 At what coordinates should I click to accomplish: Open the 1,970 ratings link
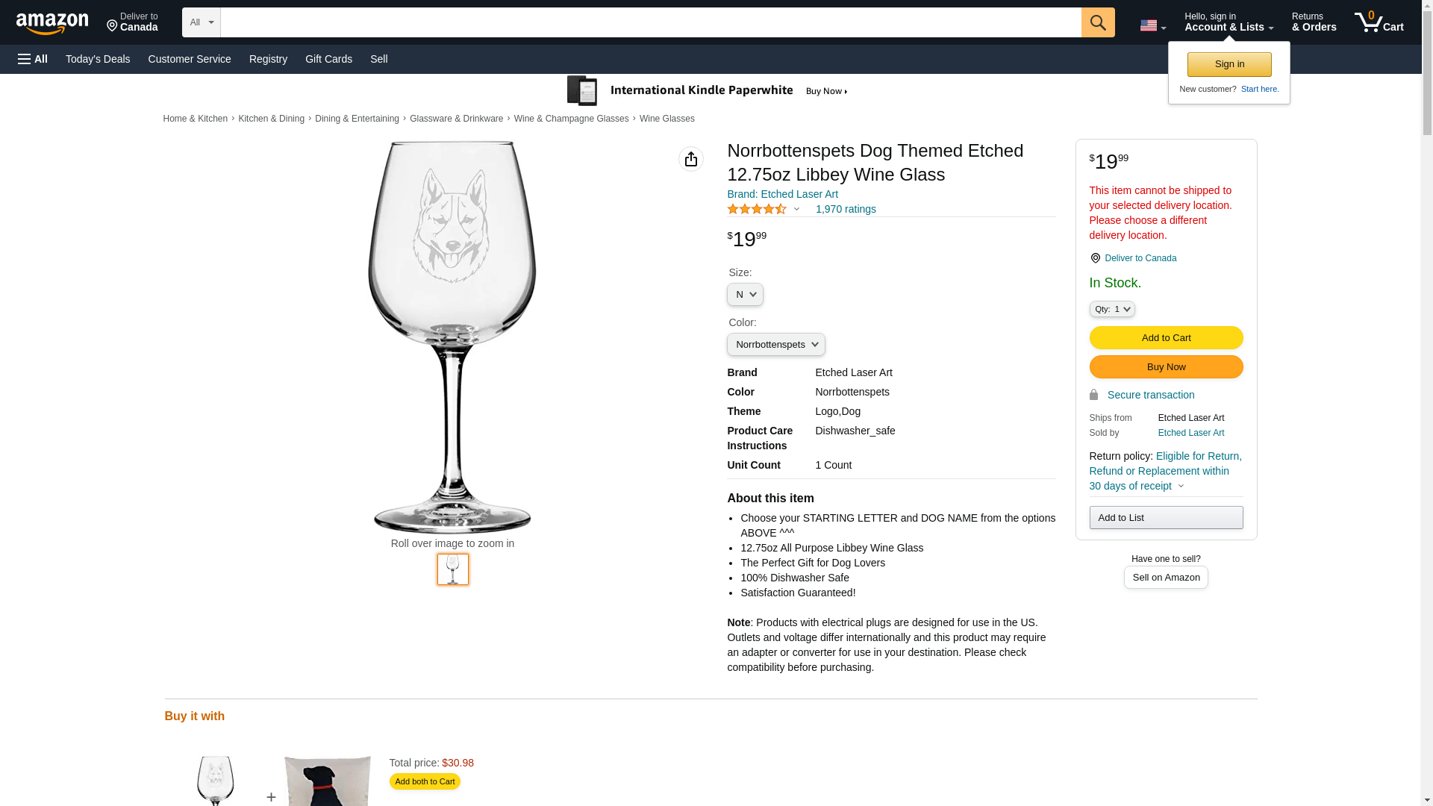point(846,209)
